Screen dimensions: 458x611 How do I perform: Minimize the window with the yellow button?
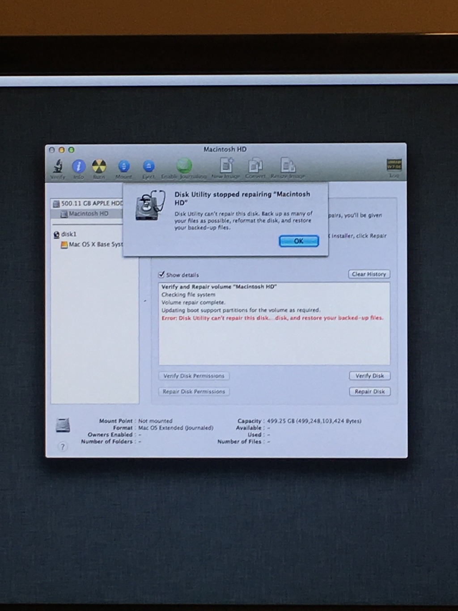pos(62,150)
